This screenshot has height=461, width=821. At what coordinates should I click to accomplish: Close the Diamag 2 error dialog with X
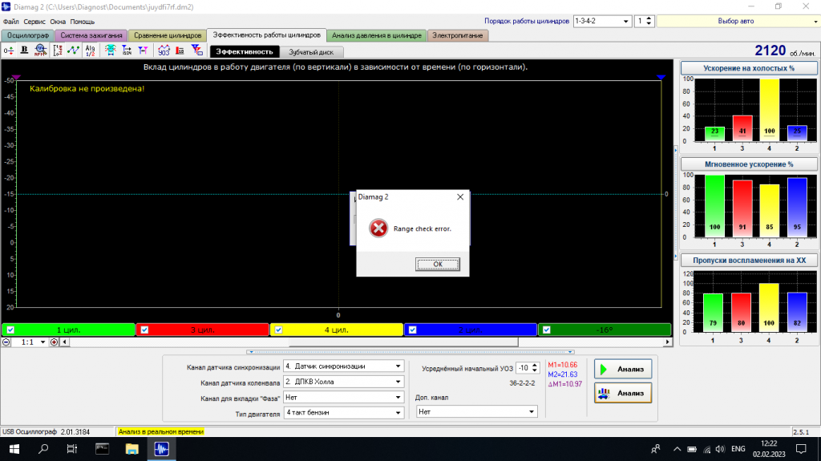(x=460, y=197)
